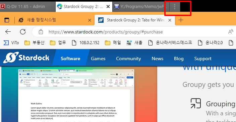Open the 메일 bookmarks folder
The width and height of the screenshot is (236, 122).
click(x=113, y=43)
